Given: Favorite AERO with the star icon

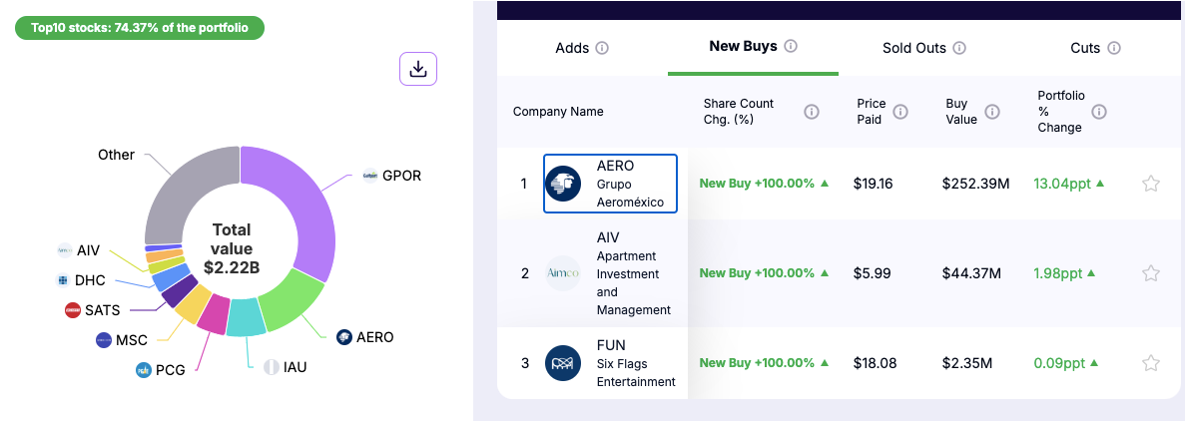Looking at the screenshot, I should pyautogui.click(x=1150, y=184).
